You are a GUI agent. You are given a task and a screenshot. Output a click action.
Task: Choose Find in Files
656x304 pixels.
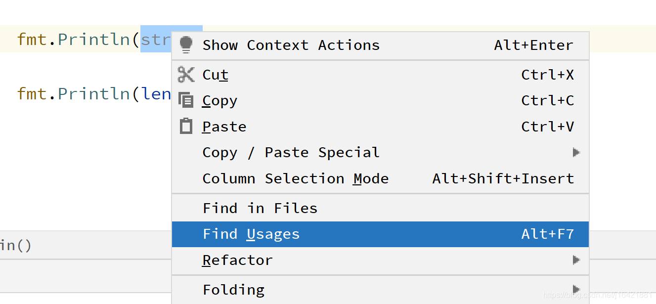pos(260,208)
